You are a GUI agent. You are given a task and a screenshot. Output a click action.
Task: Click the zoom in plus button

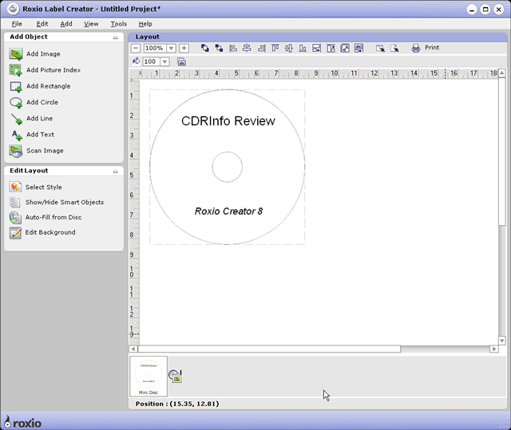coord(184,48)
